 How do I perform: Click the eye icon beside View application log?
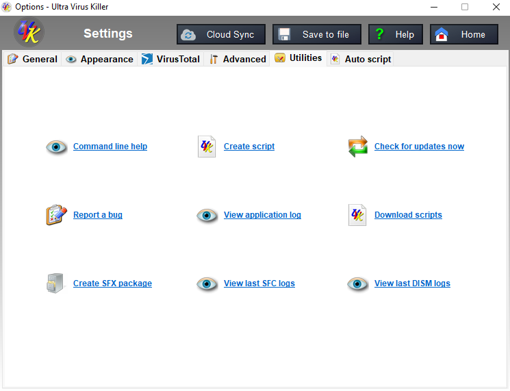[x=207, y=215]
